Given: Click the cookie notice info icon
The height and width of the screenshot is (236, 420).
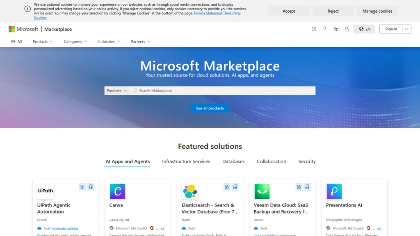Looking at the screenshot, I should 27,9.
